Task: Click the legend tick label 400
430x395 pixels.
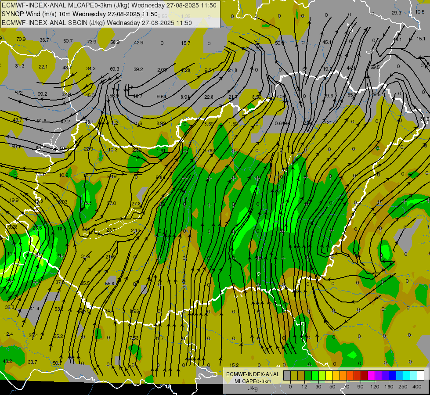Action: point(417,387)
